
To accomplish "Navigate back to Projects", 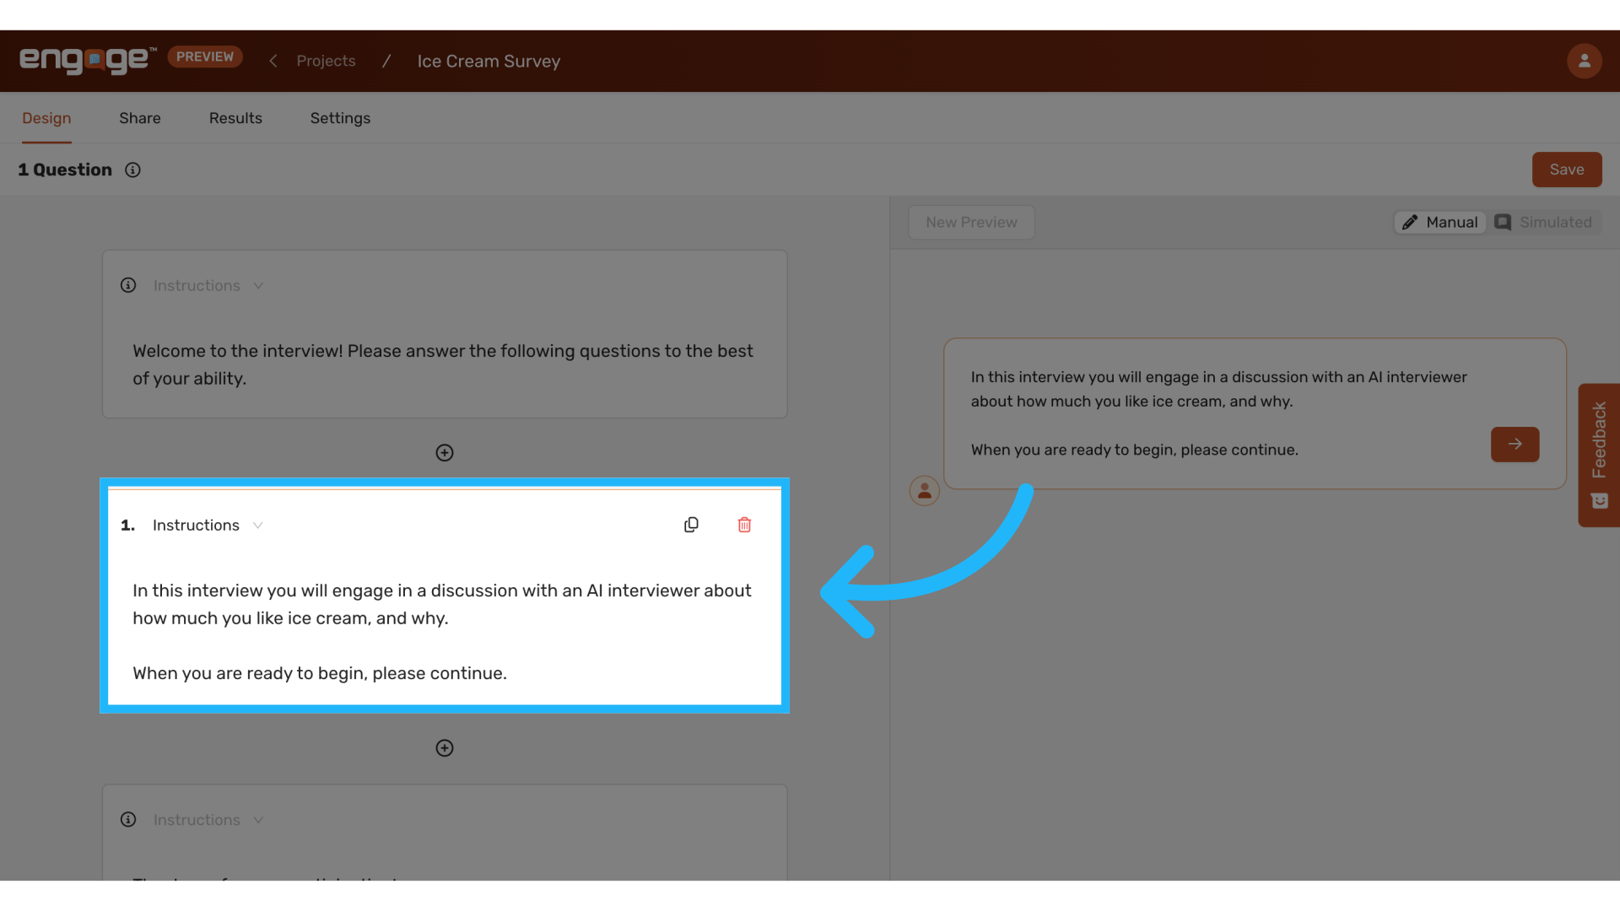I will (326, 61).
